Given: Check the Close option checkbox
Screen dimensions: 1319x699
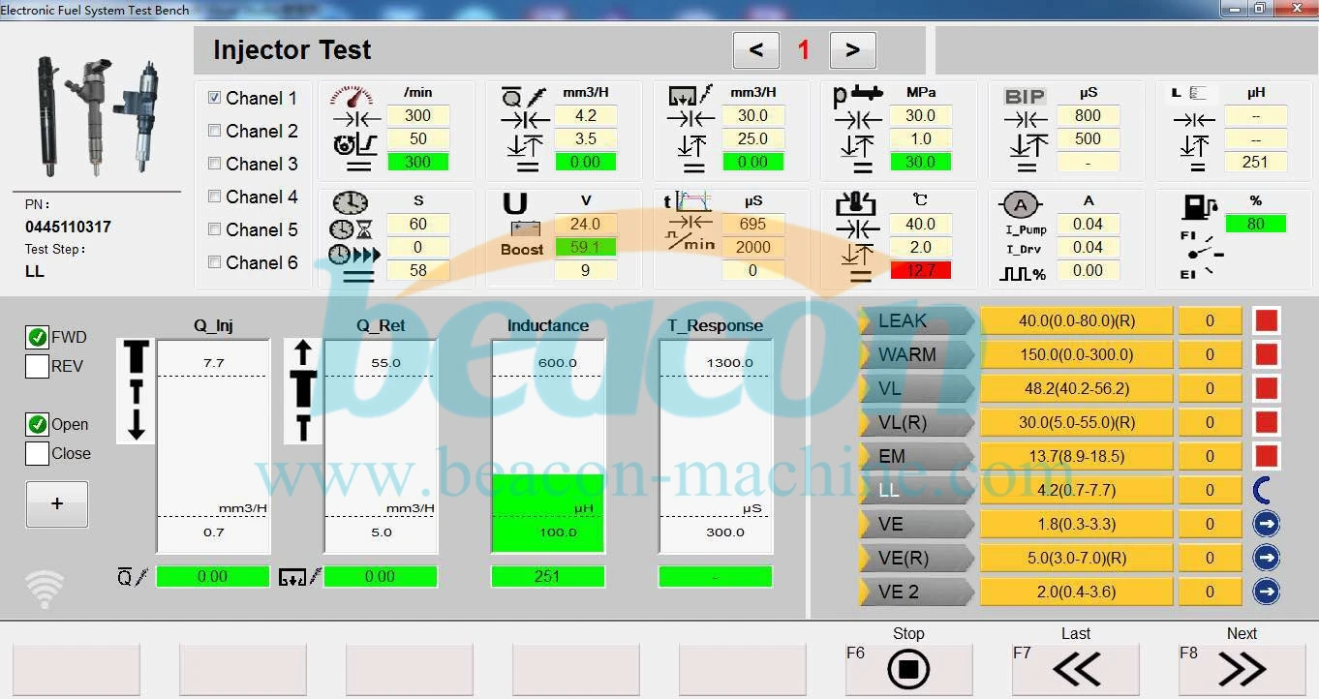Looking at the screenshot, I should (37, 453).
